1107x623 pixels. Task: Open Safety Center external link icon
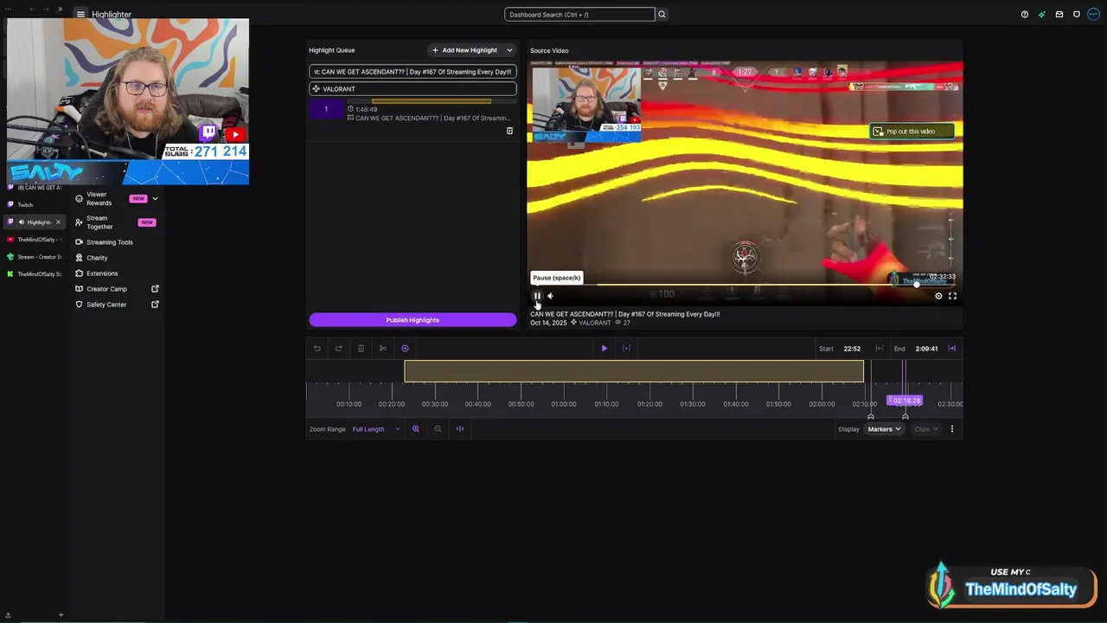point(156,305)
